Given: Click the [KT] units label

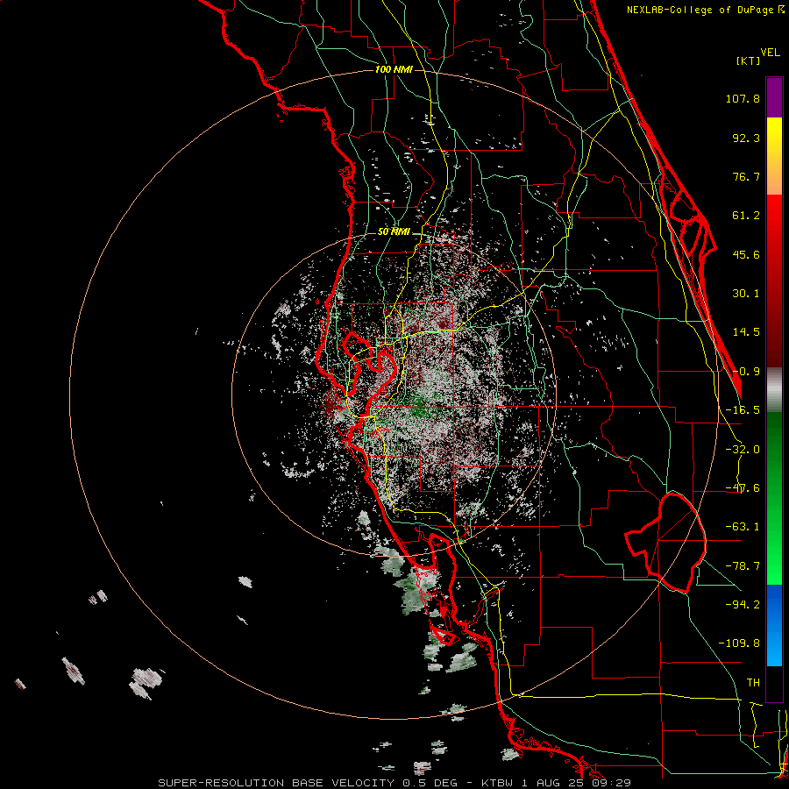Looking at the screenshot, I should pos(749,60).
